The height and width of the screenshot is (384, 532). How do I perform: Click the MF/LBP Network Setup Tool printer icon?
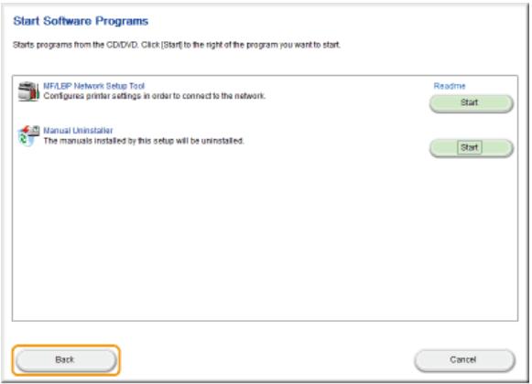click(x=28, y=91)
